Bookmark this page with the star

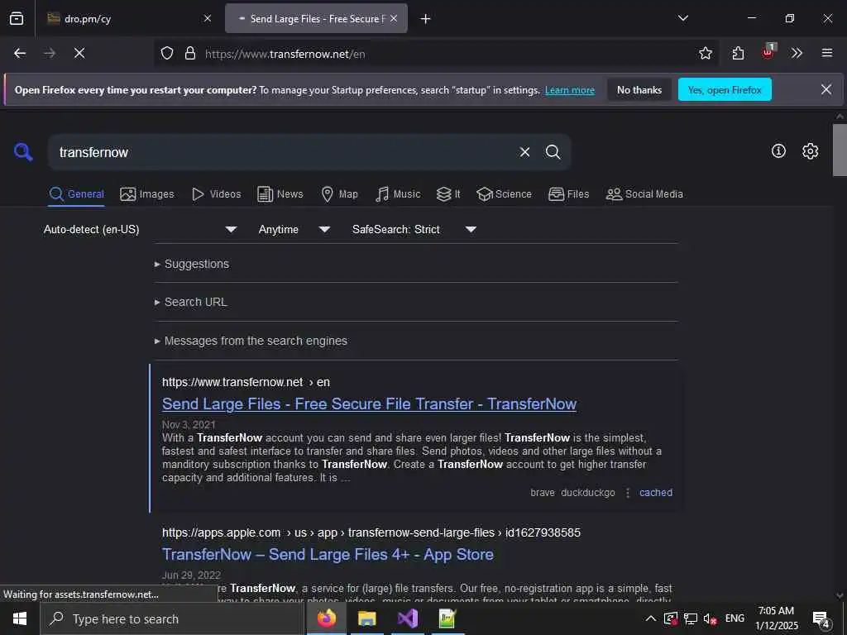pyautogui.click(x=705, y=54)
